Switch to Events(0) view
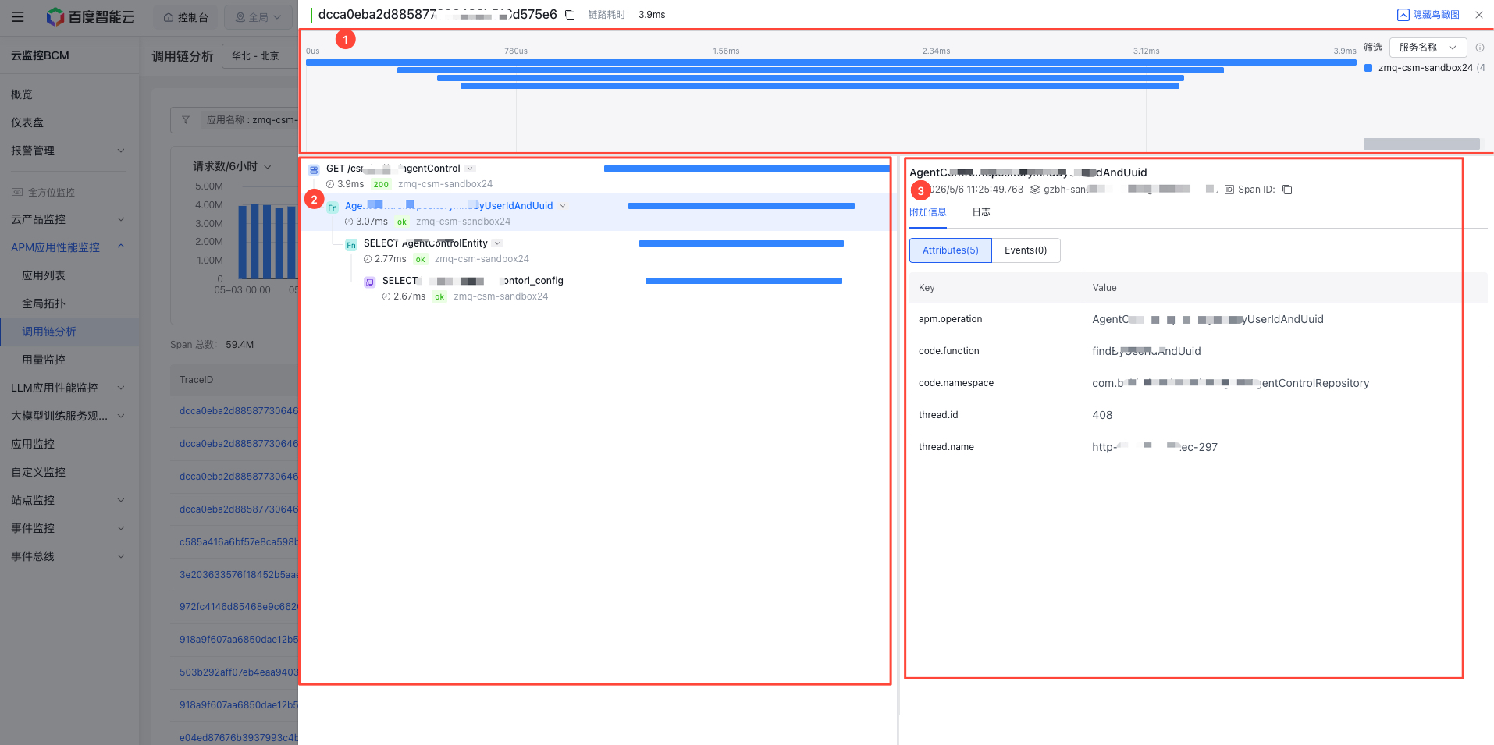 click(1026, 250)
